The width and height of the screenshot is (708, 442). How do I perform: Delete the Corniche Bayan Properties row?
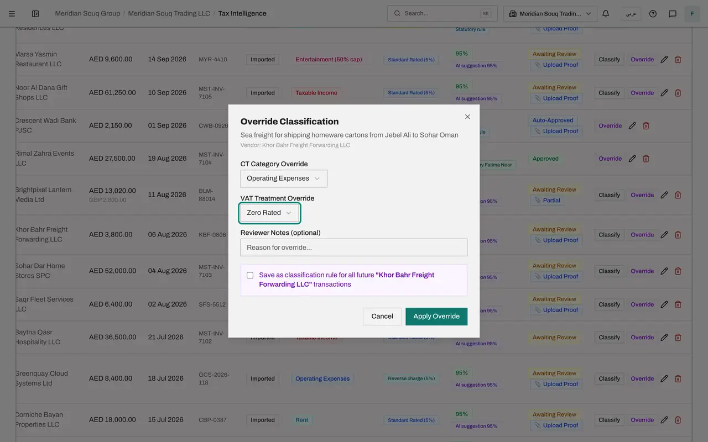pyautogui.click(x=678, y=420)
